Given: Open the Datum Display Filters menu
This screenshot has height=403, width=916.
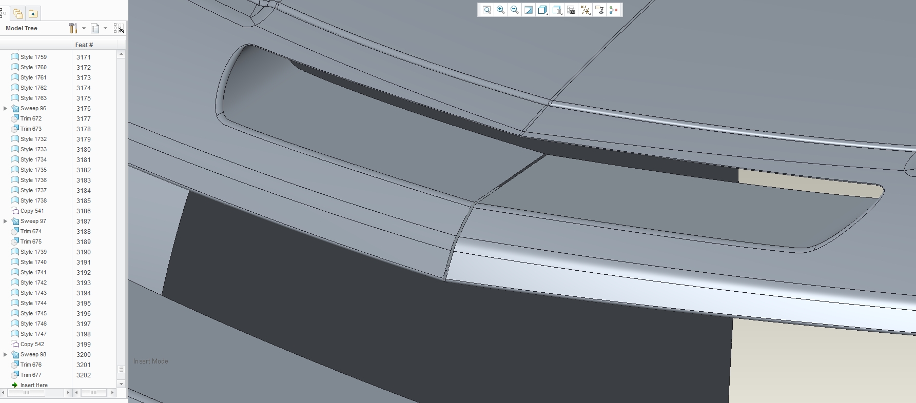Looking at the screenshot, I should coord(585,10).
